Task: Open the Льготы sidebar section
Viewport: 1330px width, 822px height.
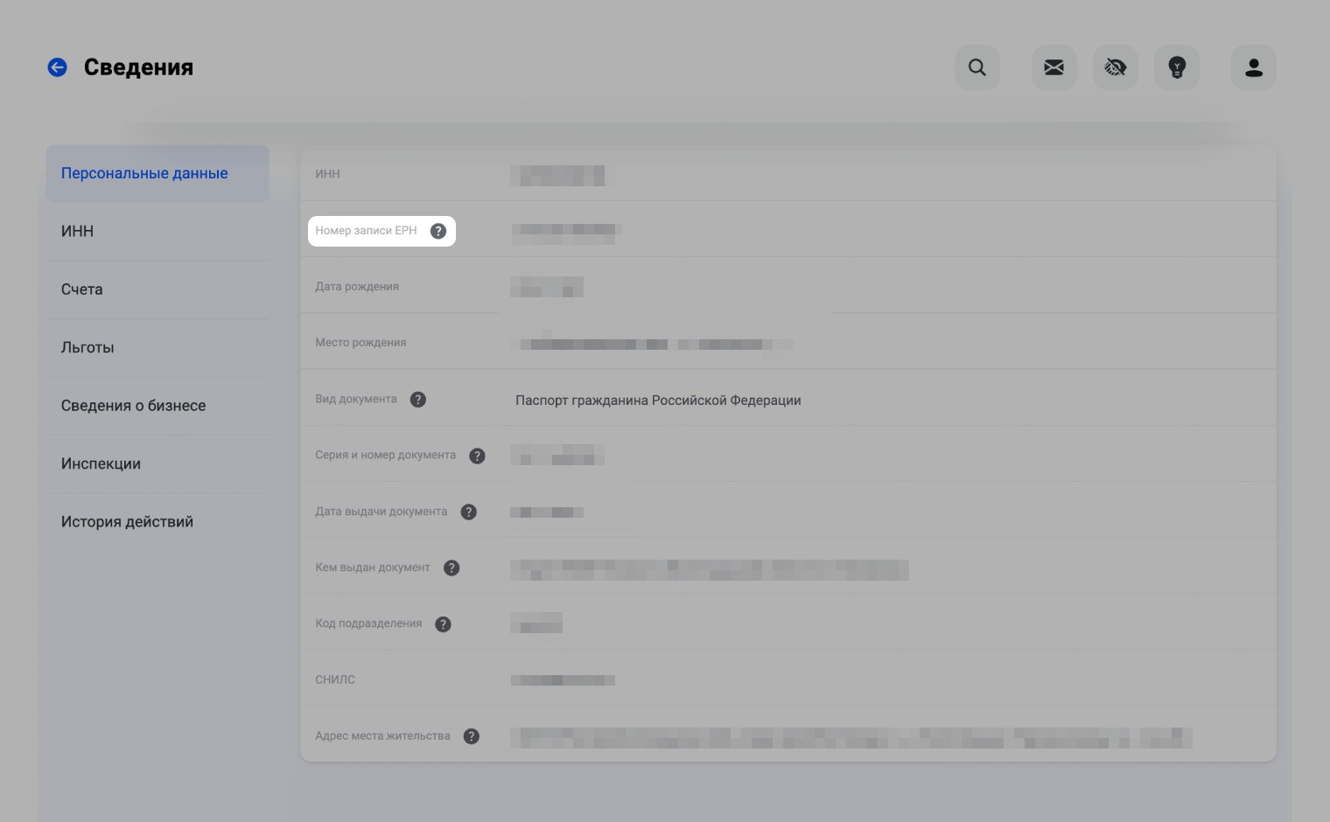Action: click(157, 347)
